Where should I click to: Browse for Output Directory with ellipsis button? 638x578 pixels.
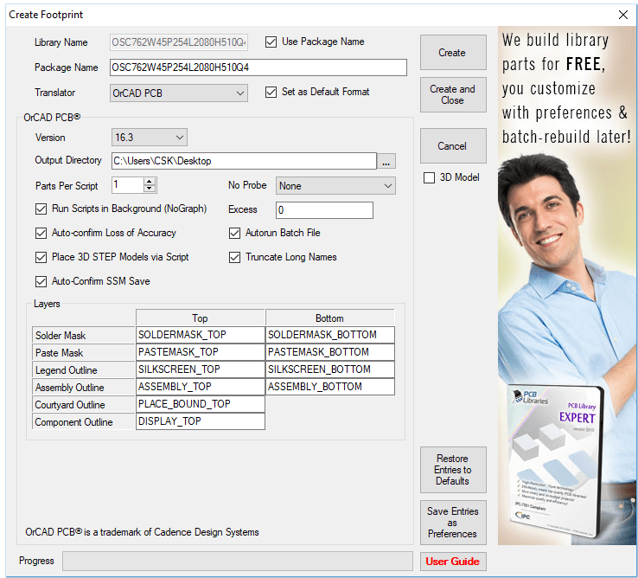pos(386,161)
